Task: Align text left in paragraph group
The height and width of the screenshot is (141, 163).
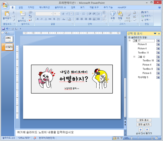Action: coord(78,19)
